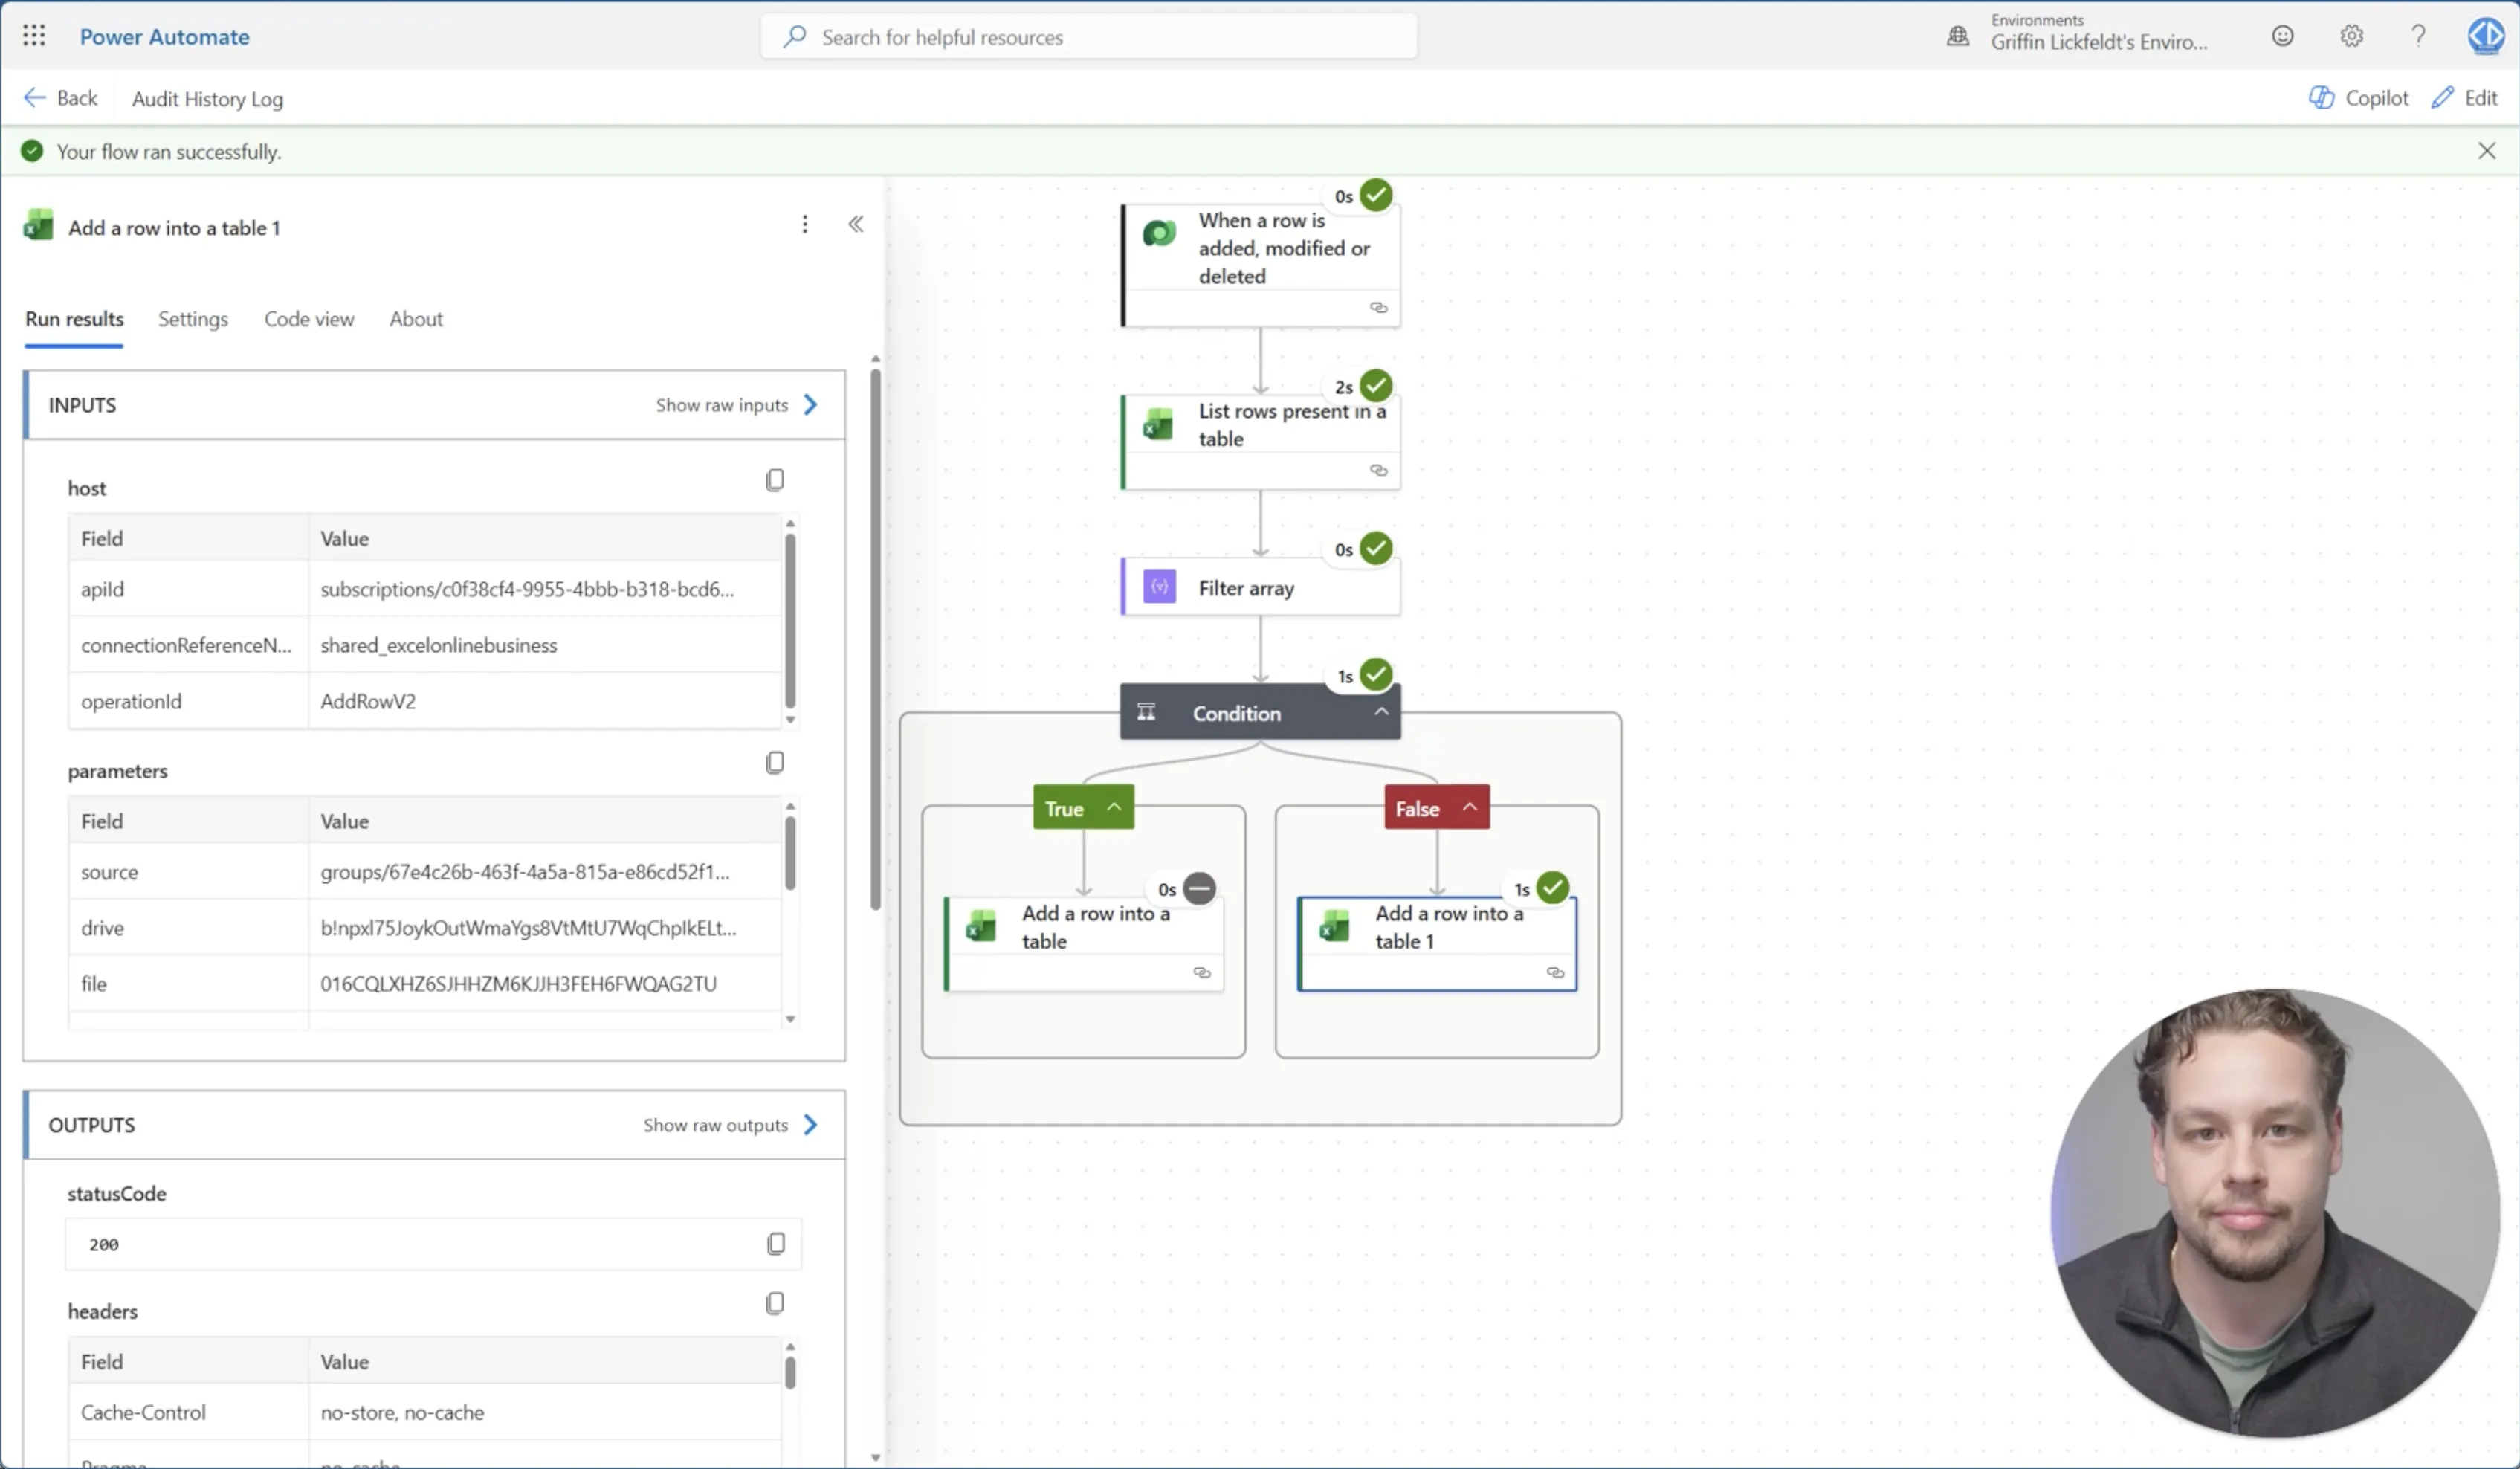Select the Filter array action card
Image resolution: width=2520 pixels, height=1469 pixels.
point(1260,587)
